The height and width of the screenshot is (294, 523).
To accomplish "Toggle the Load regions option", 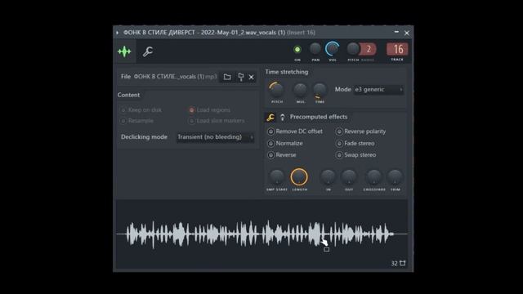I will pos(209,109).
